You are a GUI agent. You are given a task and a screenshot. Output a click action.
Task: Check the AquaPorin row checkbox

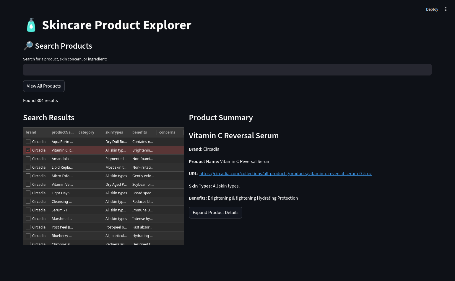pyautogui.click(x=28, y=142)
